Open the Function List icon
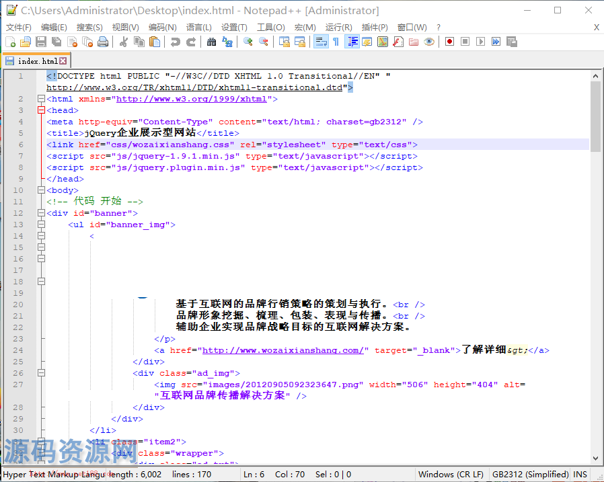Image resolution: width=604 pixels, height=482 pixels. click(x=398, y=42)
